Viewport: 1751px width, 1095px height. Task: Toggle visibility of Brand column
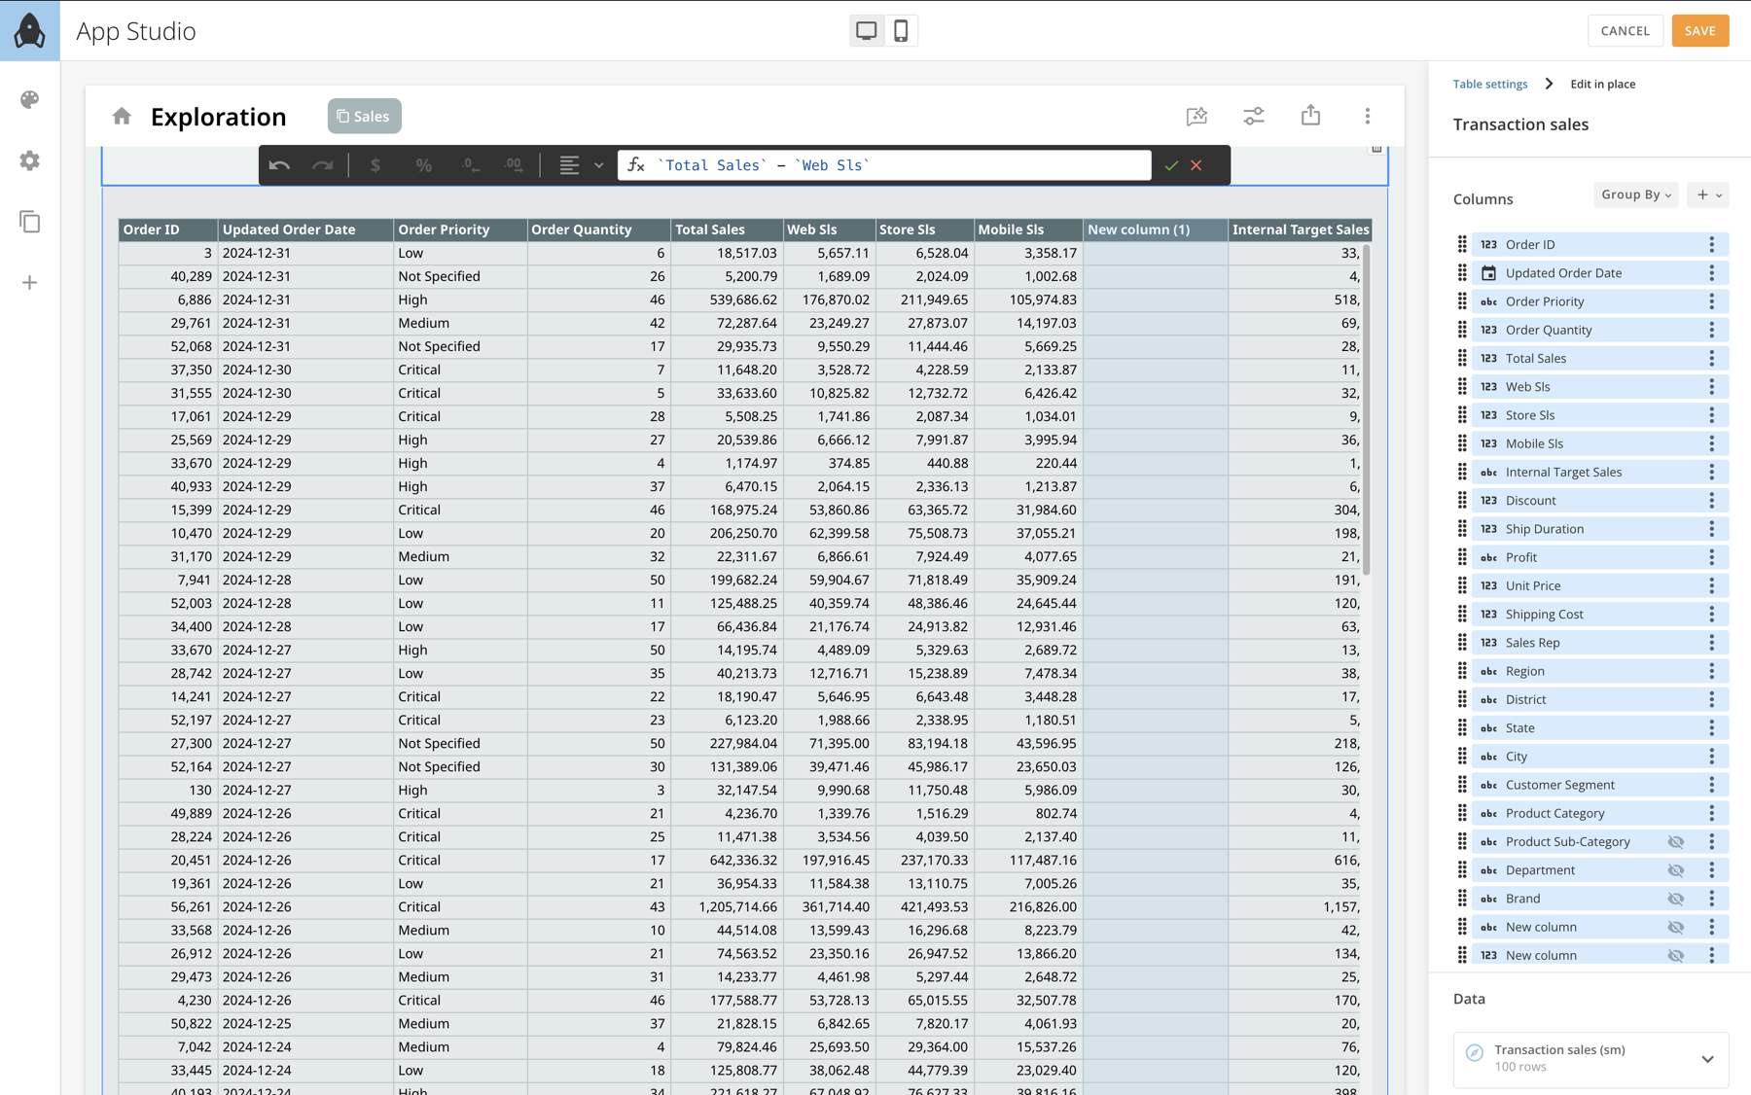tap(1675, 899)
